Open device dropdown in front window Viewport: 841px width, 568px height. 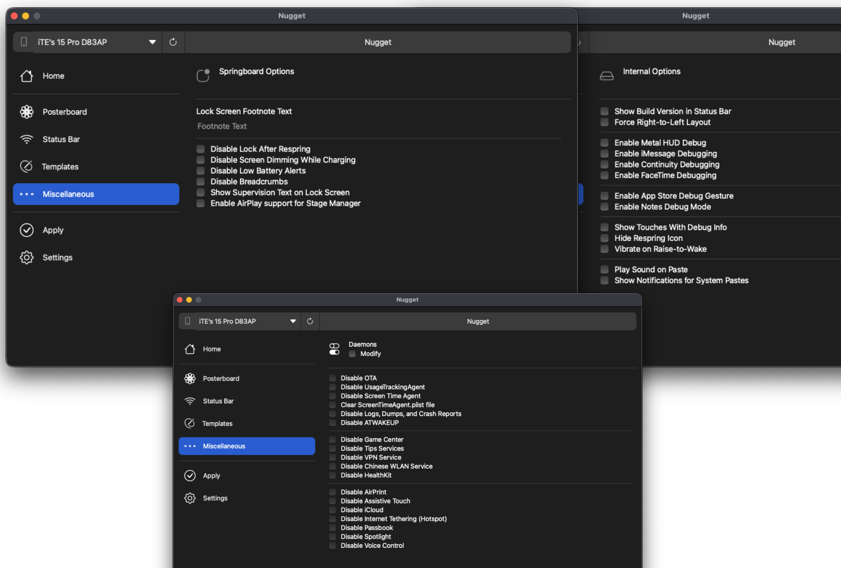point(248,321)
